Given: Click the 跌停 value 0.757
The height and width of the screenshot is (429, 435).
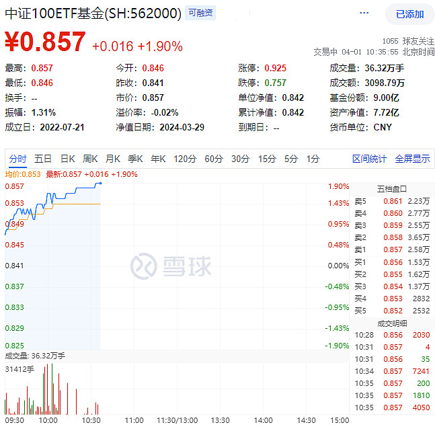Looking at the screenshot, I should [275, 83].
